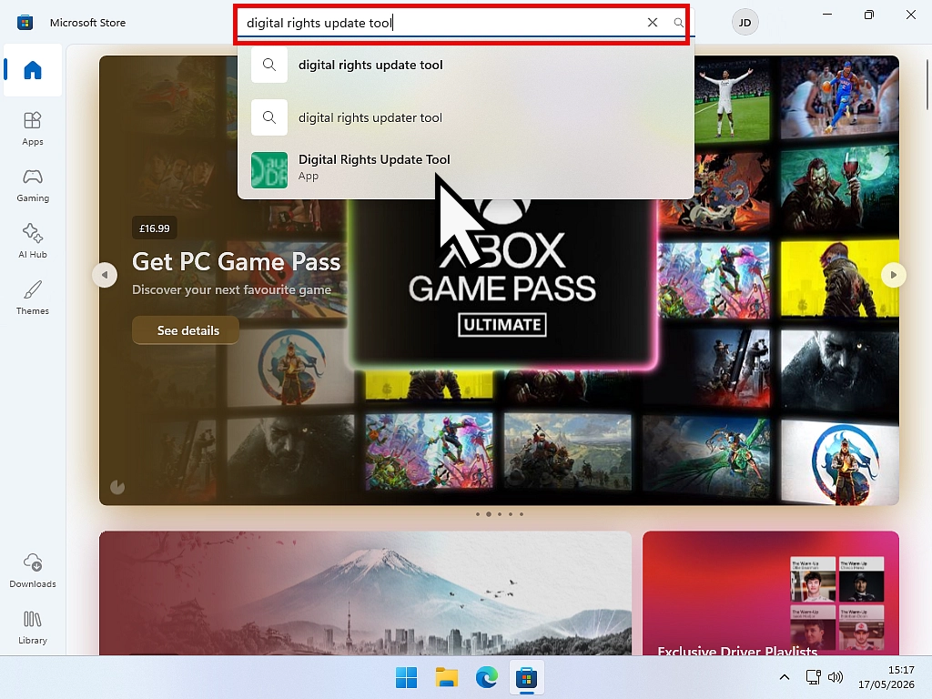Click See details for PC Game Pass
Image resolution: width=932 pixels, height=699 pixels.
[x=186, y=330]
